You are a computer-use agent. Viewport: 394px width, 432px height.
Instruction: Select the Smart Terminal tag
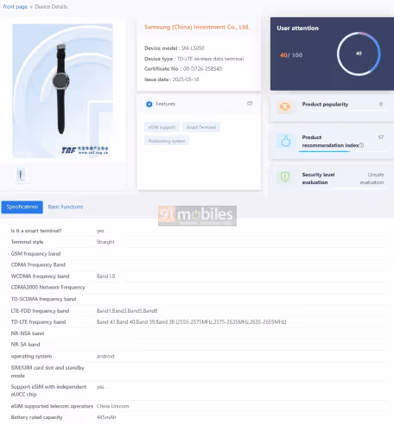201,127
